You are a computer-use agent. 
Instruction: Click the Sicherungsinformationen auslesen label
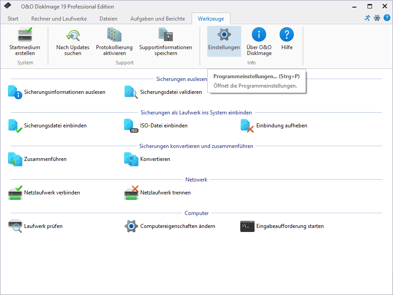click(65, 92)
